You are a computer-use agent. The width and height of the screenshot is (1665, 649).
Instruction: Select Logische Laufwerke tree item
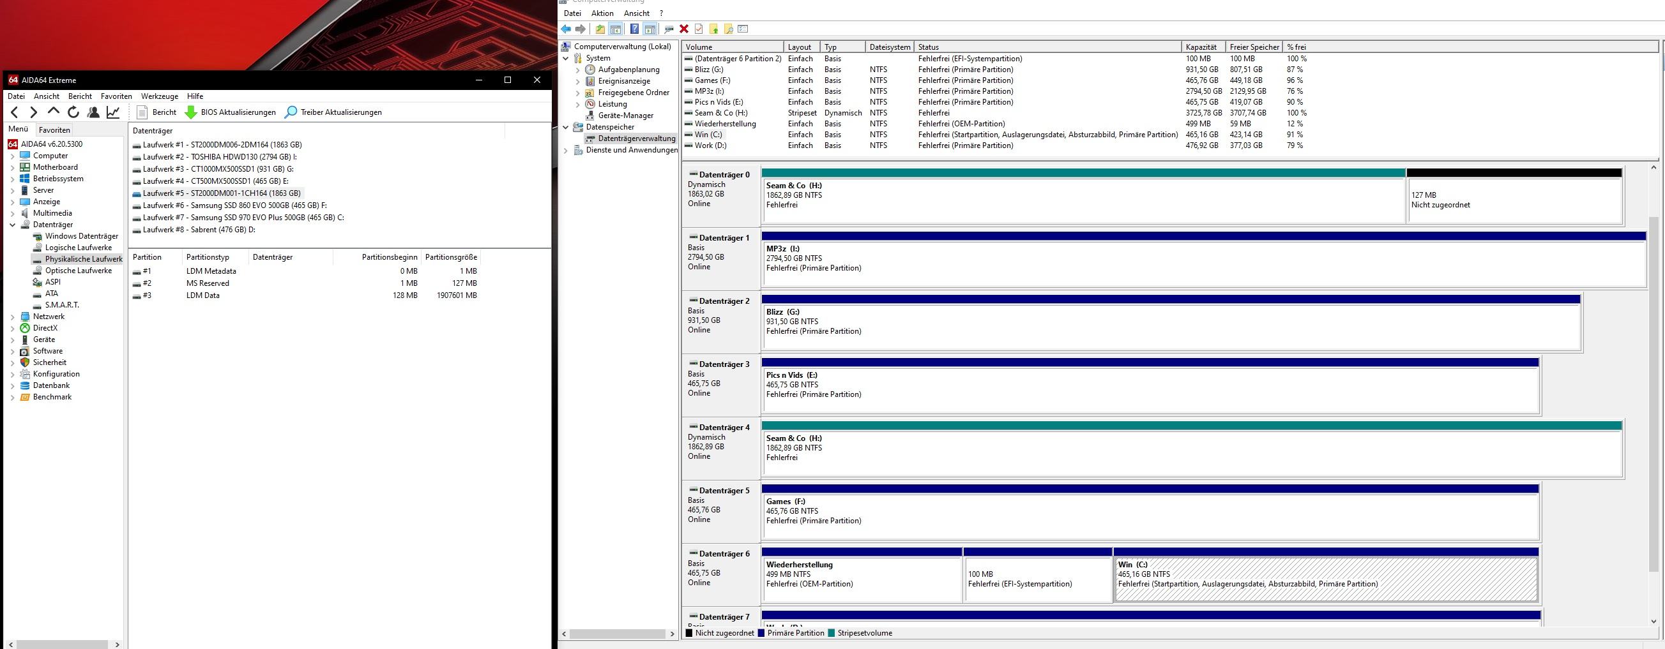point(78,248)
